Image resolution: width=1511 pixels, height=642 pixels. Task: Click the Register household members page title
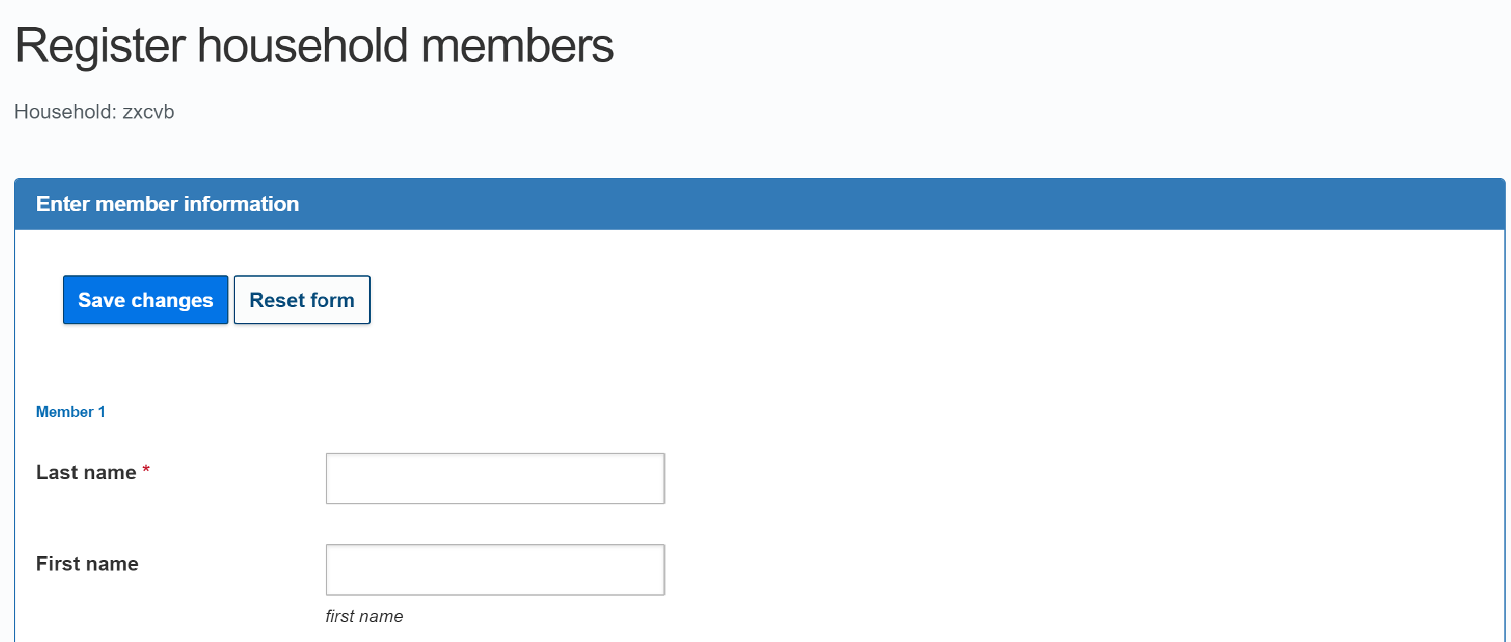tap(314, 46)
